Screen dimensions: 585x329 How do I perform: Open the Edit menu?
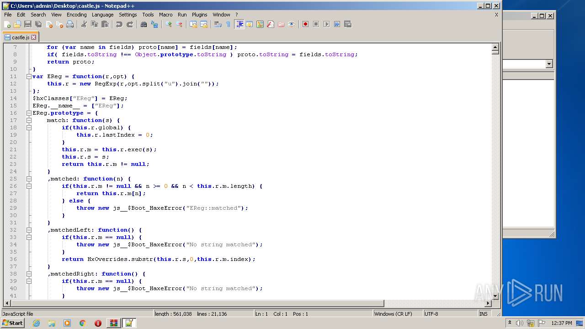[21, 15]
